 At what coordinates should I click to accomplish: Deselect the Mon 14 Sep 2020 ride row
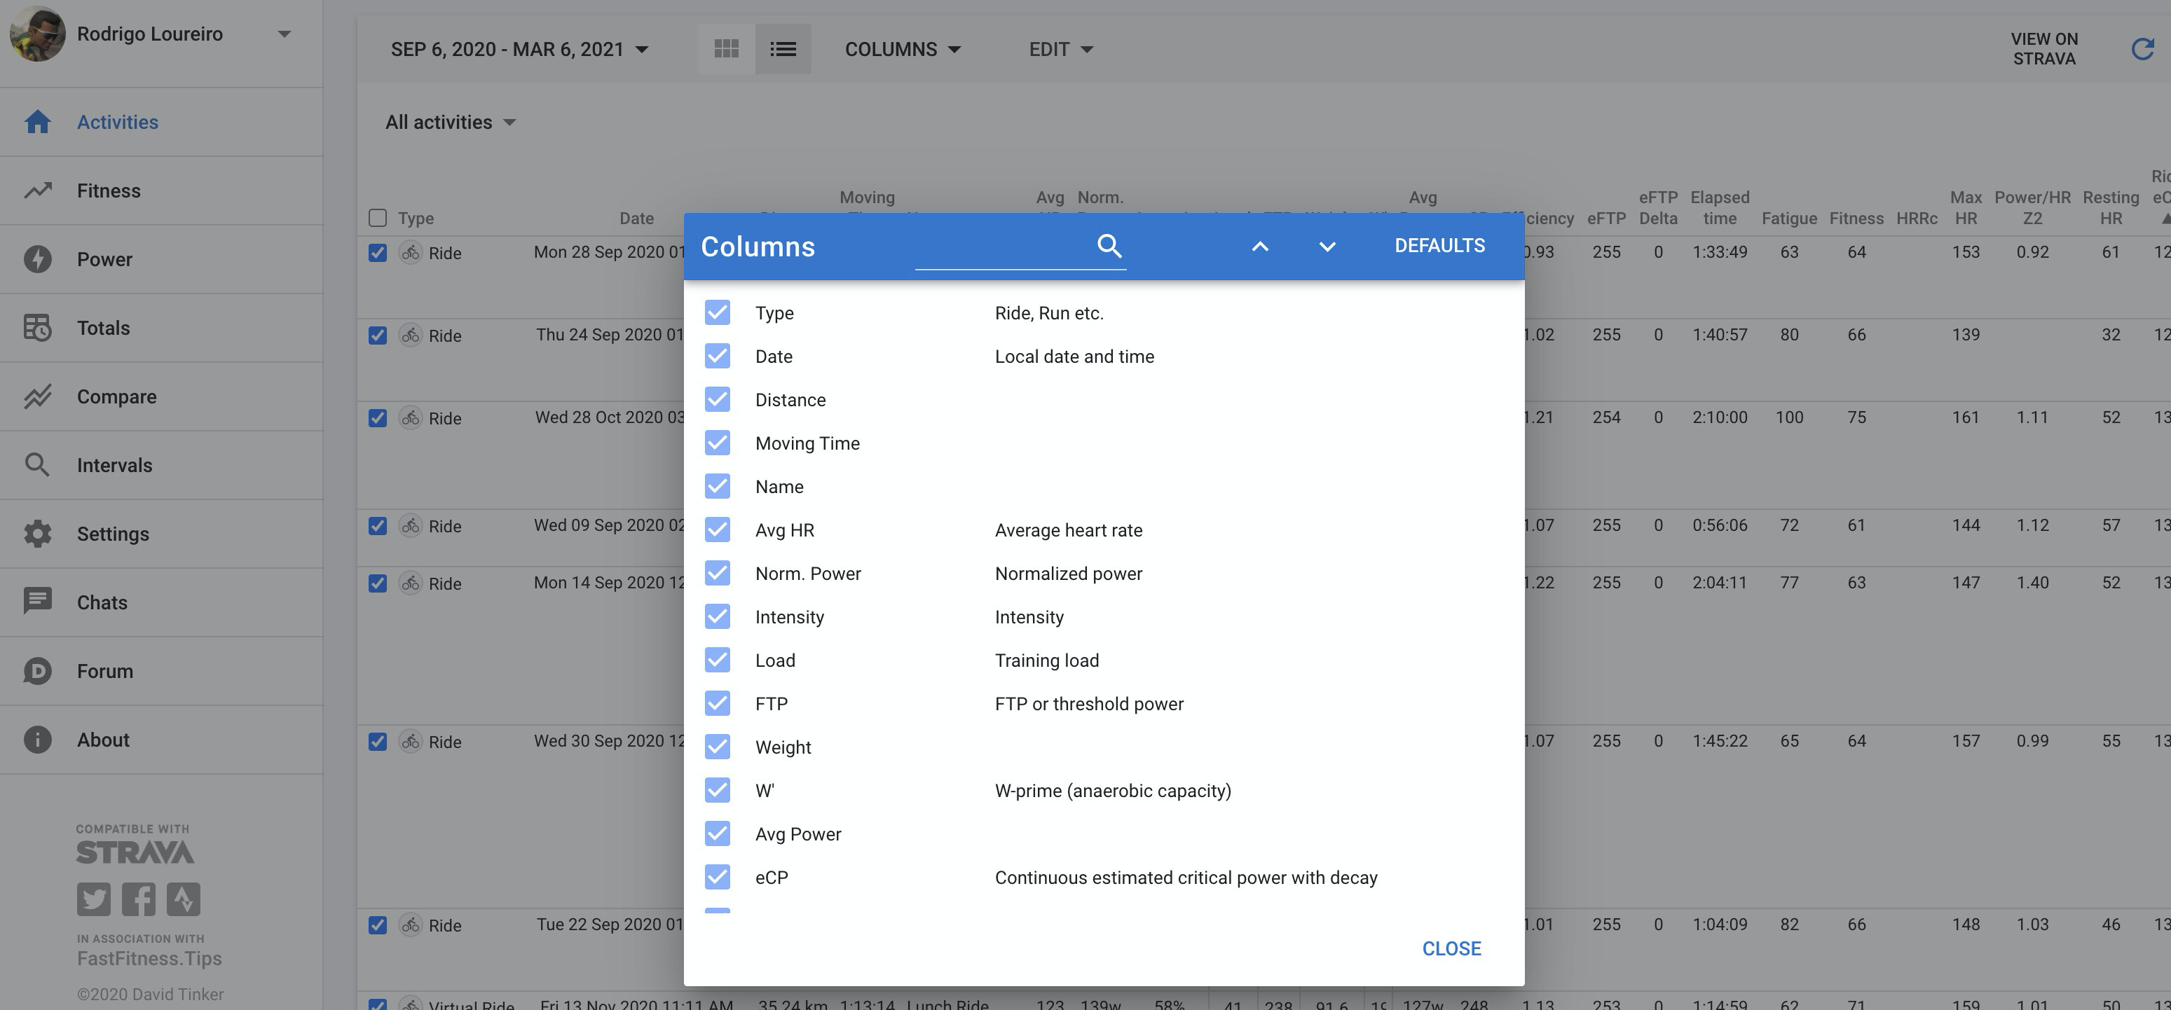click(x=378, y=583)
